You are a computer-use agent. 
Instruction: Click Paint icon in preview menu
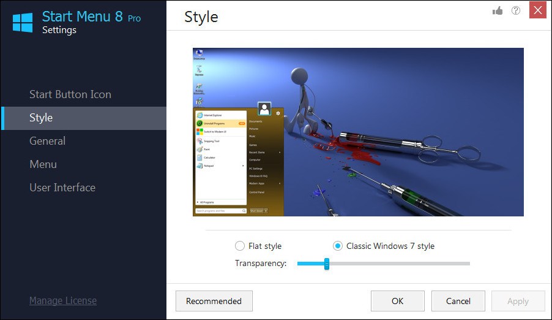pyautogui.click(x=200, y=149)
